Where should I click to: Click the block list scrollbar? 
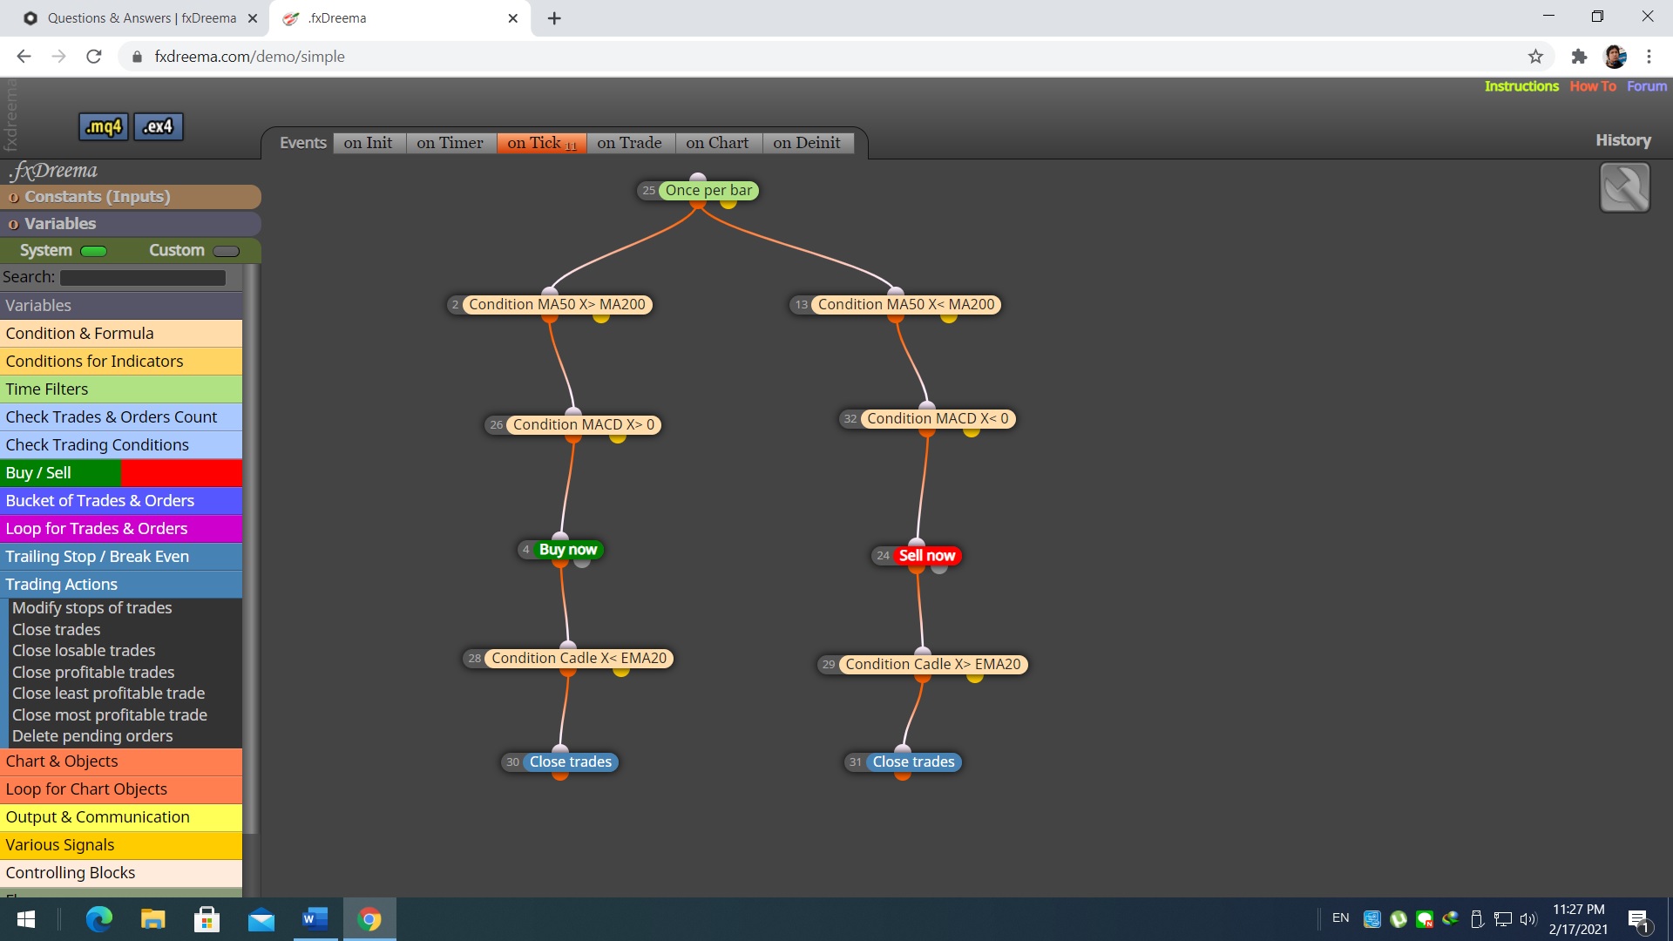click(x=251, y=549)
